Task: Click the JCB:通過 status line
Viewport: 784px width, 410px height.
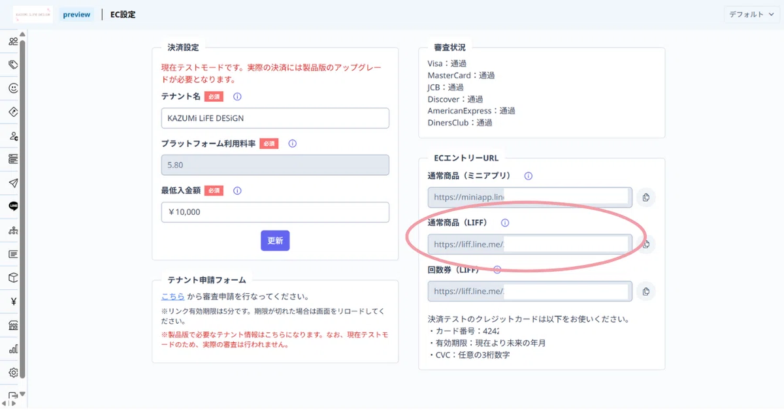Action: click(446, 87)
